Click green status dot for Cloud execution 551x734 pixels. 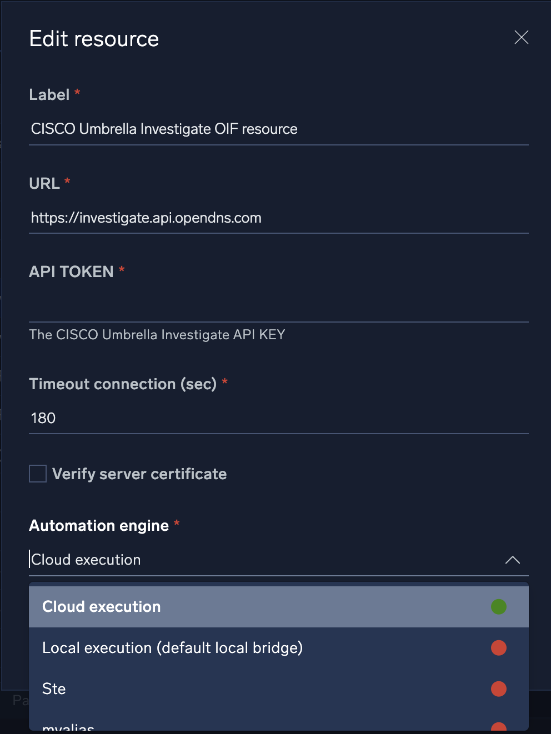tap(498, 607)
